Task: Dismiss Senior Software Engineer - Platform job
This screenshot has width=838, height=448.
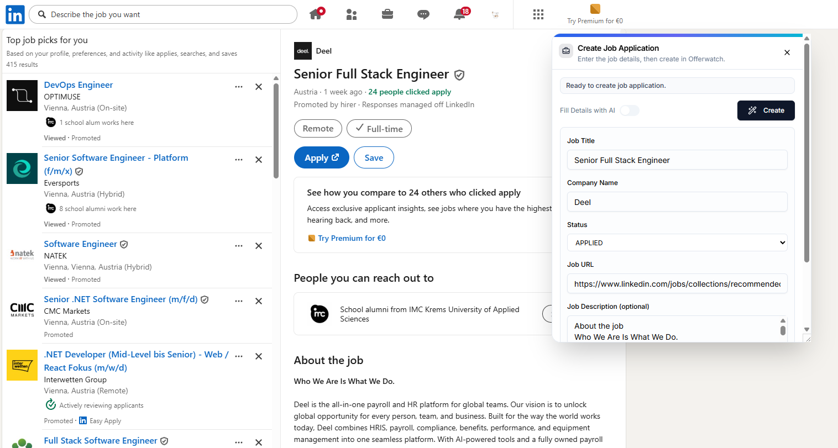Action: point(259,160)
